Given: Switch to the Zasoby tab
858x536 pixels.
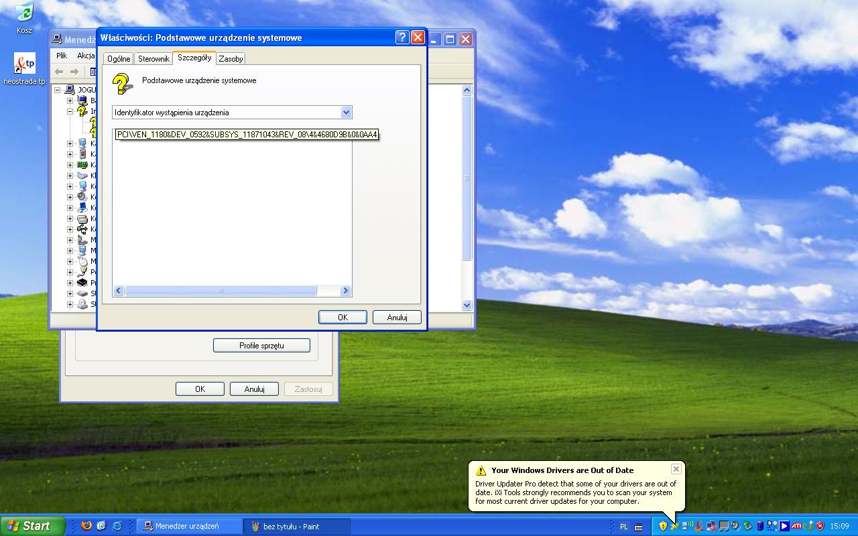Looking at the screenshot, I should (x=231, y=59).
